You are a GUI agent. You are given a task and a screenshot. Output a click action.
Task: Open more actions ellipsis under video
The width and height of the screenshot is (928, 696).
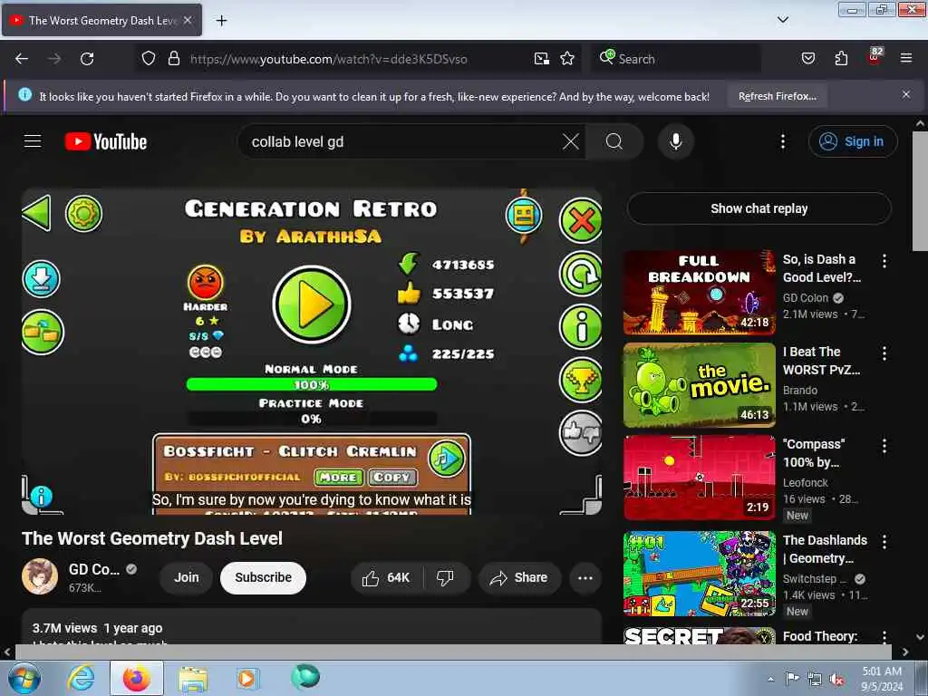pos(585,577)
